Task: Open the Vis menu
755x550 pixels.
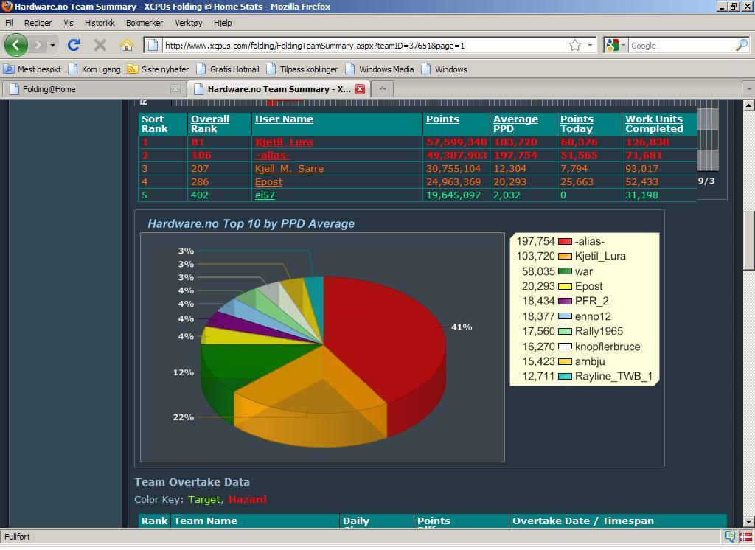Action: [69, 23]
